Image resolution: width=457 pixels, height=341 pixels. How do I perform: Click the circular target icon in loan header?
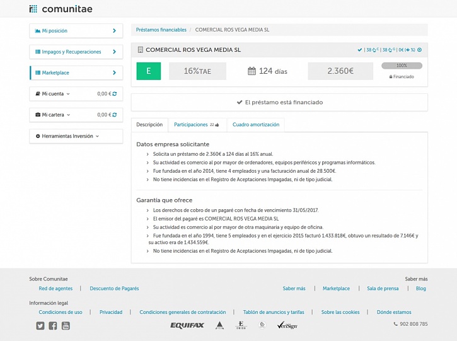click(420, 50)
